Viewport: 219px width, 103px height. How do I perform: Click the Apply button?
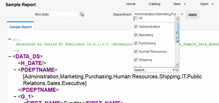192,15
